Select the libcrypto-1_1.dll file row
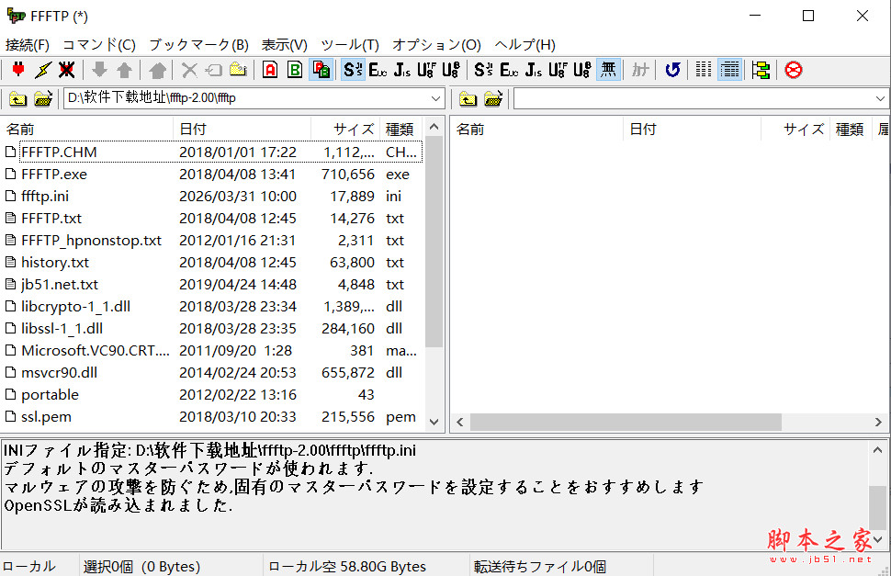The height and width of the screenshot is (576, 891). pos(212,307)
